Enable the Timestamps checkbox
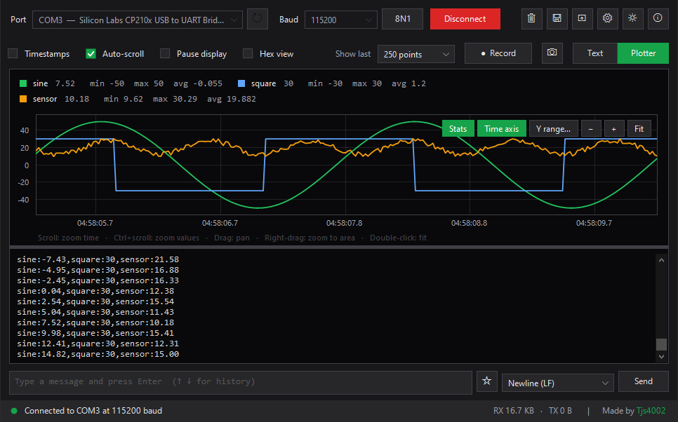The height and width of the screenshot is (422, 678). click(13, 53)
